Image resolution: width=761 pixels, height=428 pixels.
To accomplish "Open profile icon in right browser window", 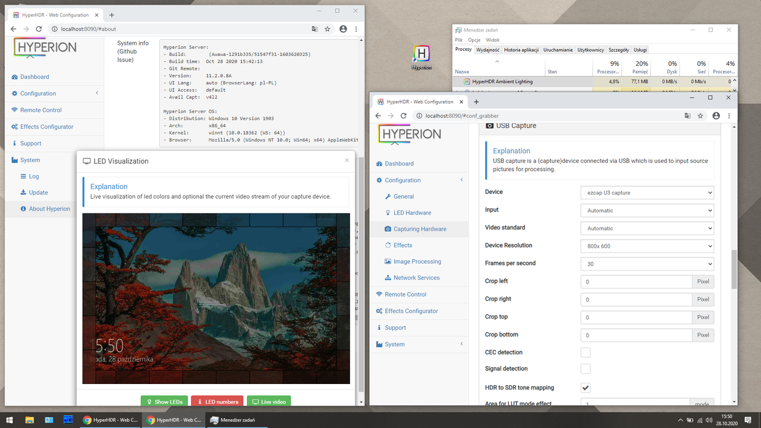I will click(716, 116).
